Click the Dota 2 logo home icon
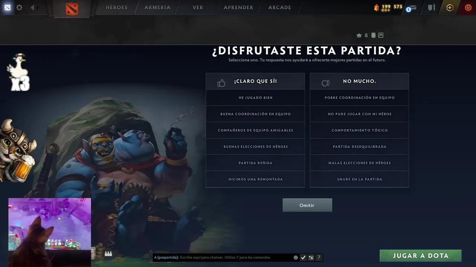476x267 pixels. pos(72,8)
